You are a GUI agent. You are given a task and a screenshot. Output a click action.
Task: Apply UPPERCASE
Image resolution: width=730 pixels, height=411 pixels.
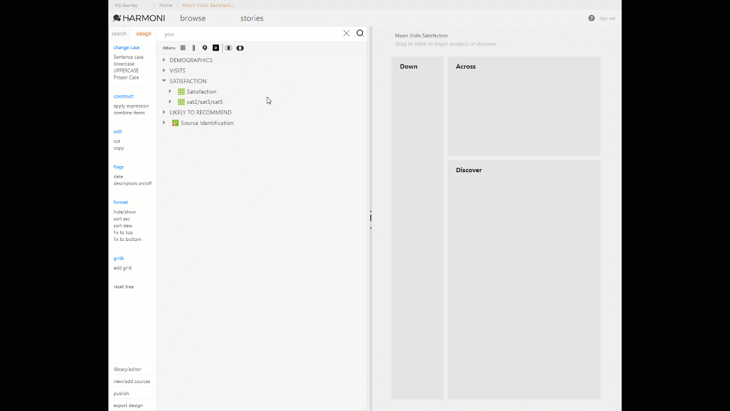click(126, 71)
